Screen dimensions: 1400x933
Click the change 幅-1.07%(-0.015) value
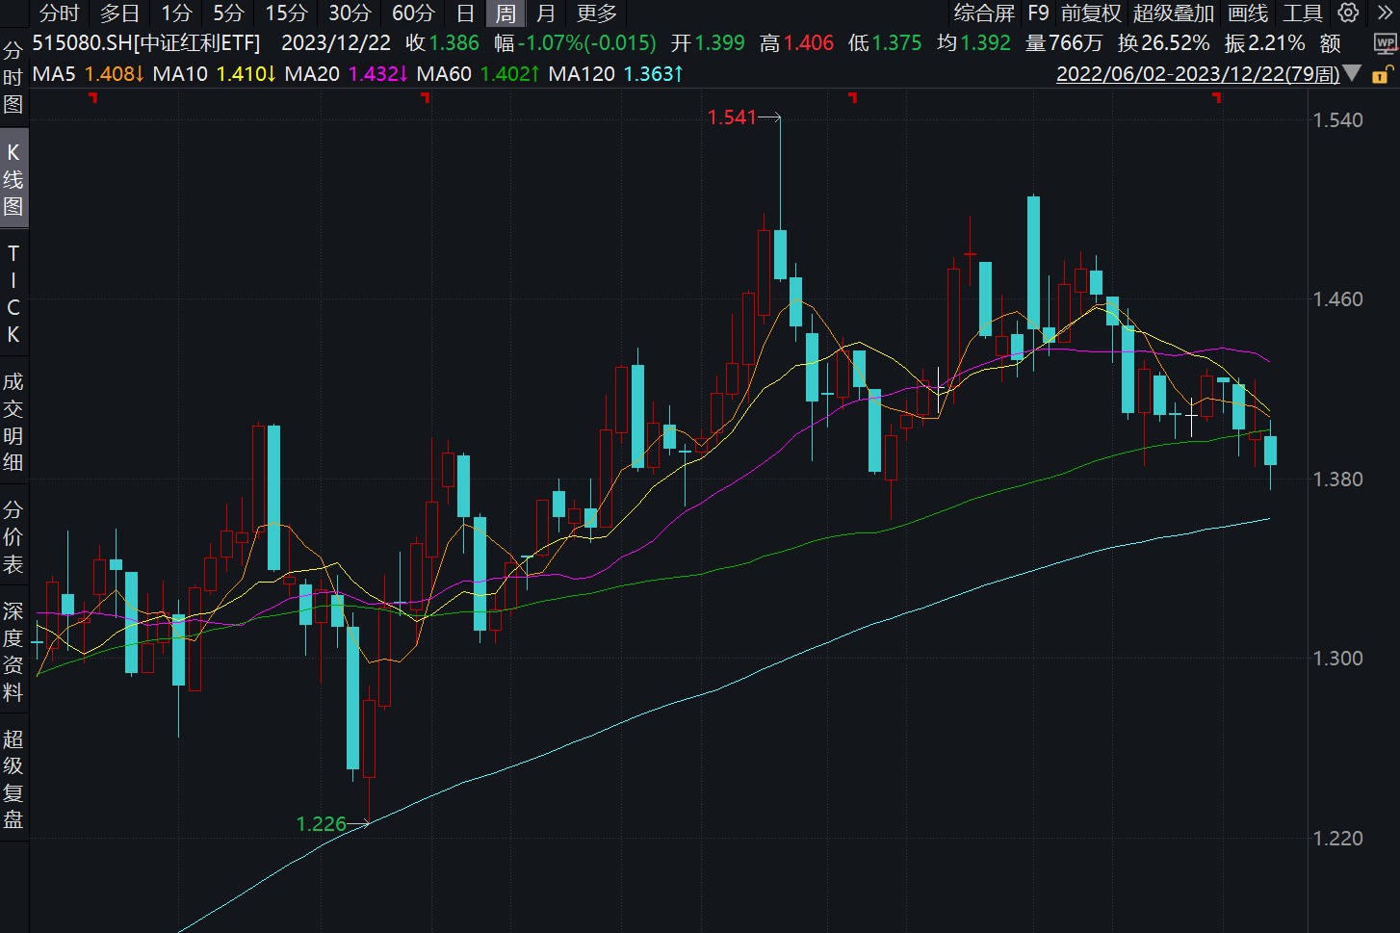tap(575, 43)
